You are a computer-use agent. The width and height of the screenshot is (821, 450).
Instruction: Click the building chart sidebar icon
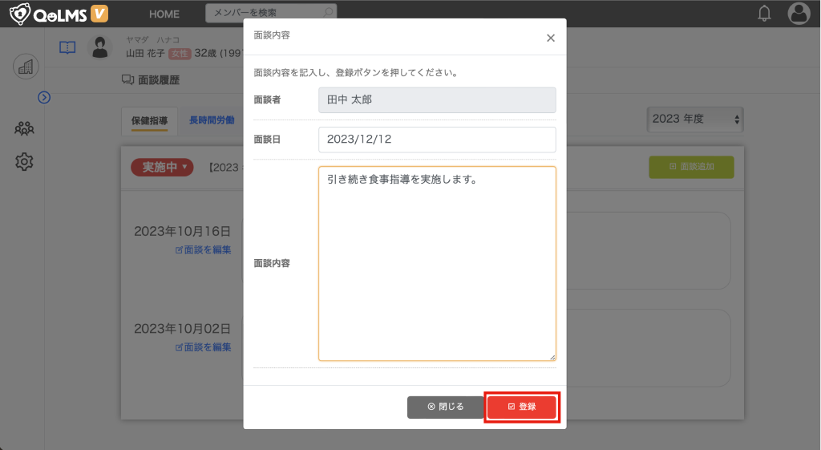click(26, 67)
